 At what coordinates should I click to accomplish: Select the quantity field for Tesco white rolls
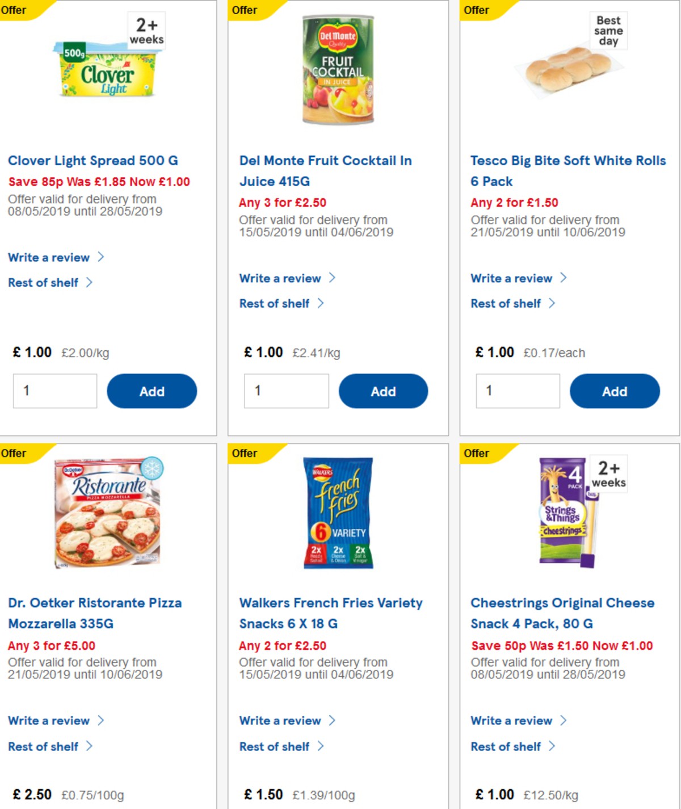(517, 391)
